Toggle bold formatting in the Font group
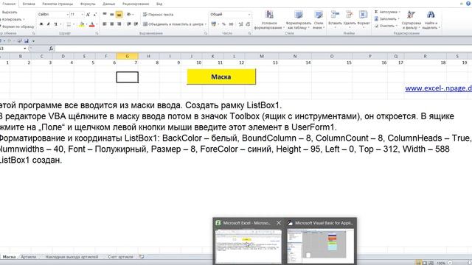472x265 pixels. click(41, 24)
